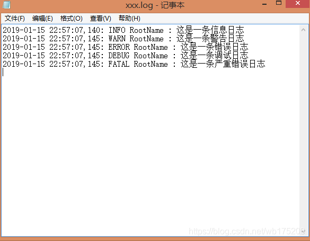Click the FATAL log line text
Image resolution: width=310 pixels, height=241 pixels.
pyautogui.click(x=134, y=64)
